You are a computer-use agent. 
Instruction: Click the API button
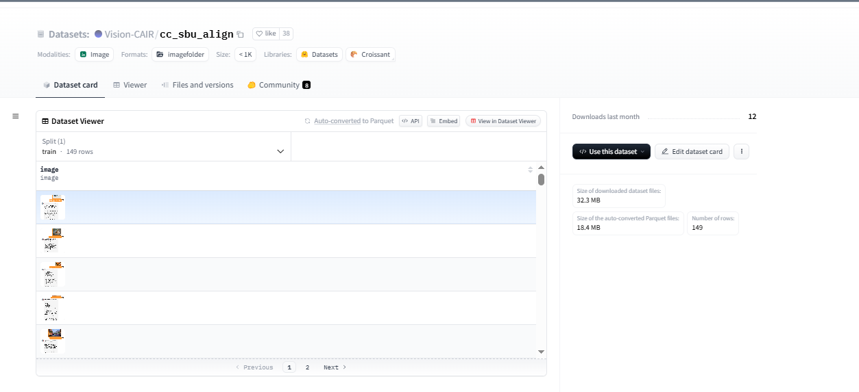pos(411,121)
